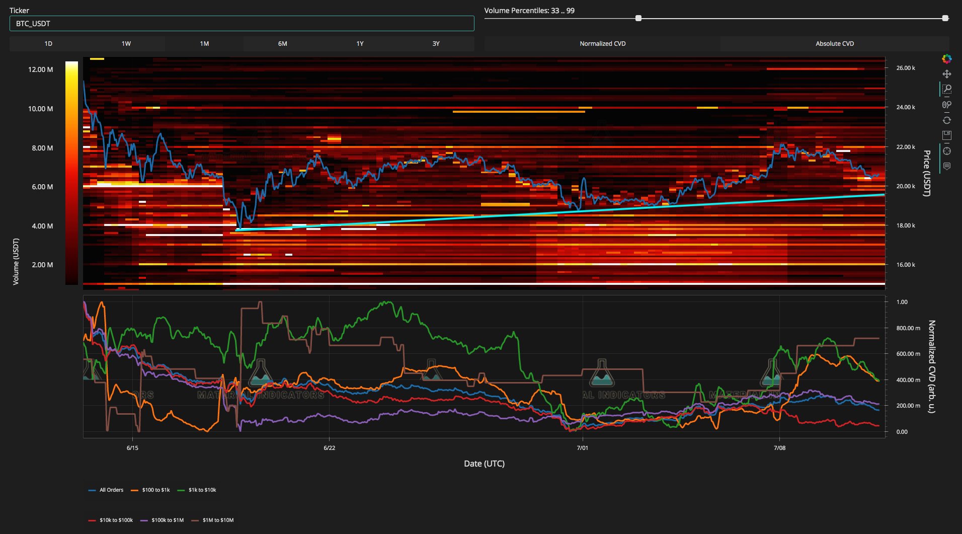Hide the $1k to $10k series

pos(197,490)
